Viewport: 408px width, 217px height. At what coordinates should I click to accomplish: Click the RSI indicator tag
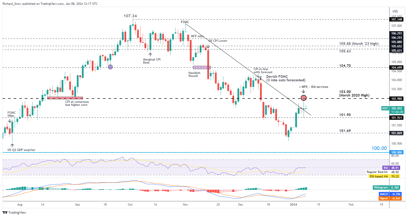[385, 168]
